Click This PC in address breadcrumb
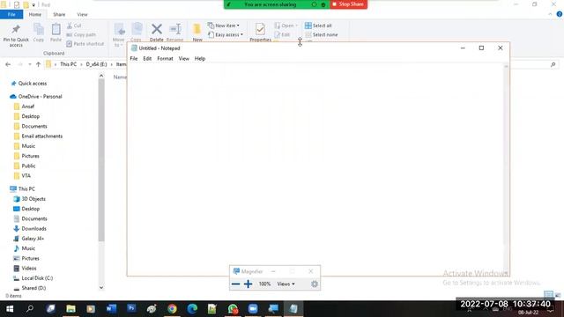This screenshot has height=317, width=564. pos(69,64)
